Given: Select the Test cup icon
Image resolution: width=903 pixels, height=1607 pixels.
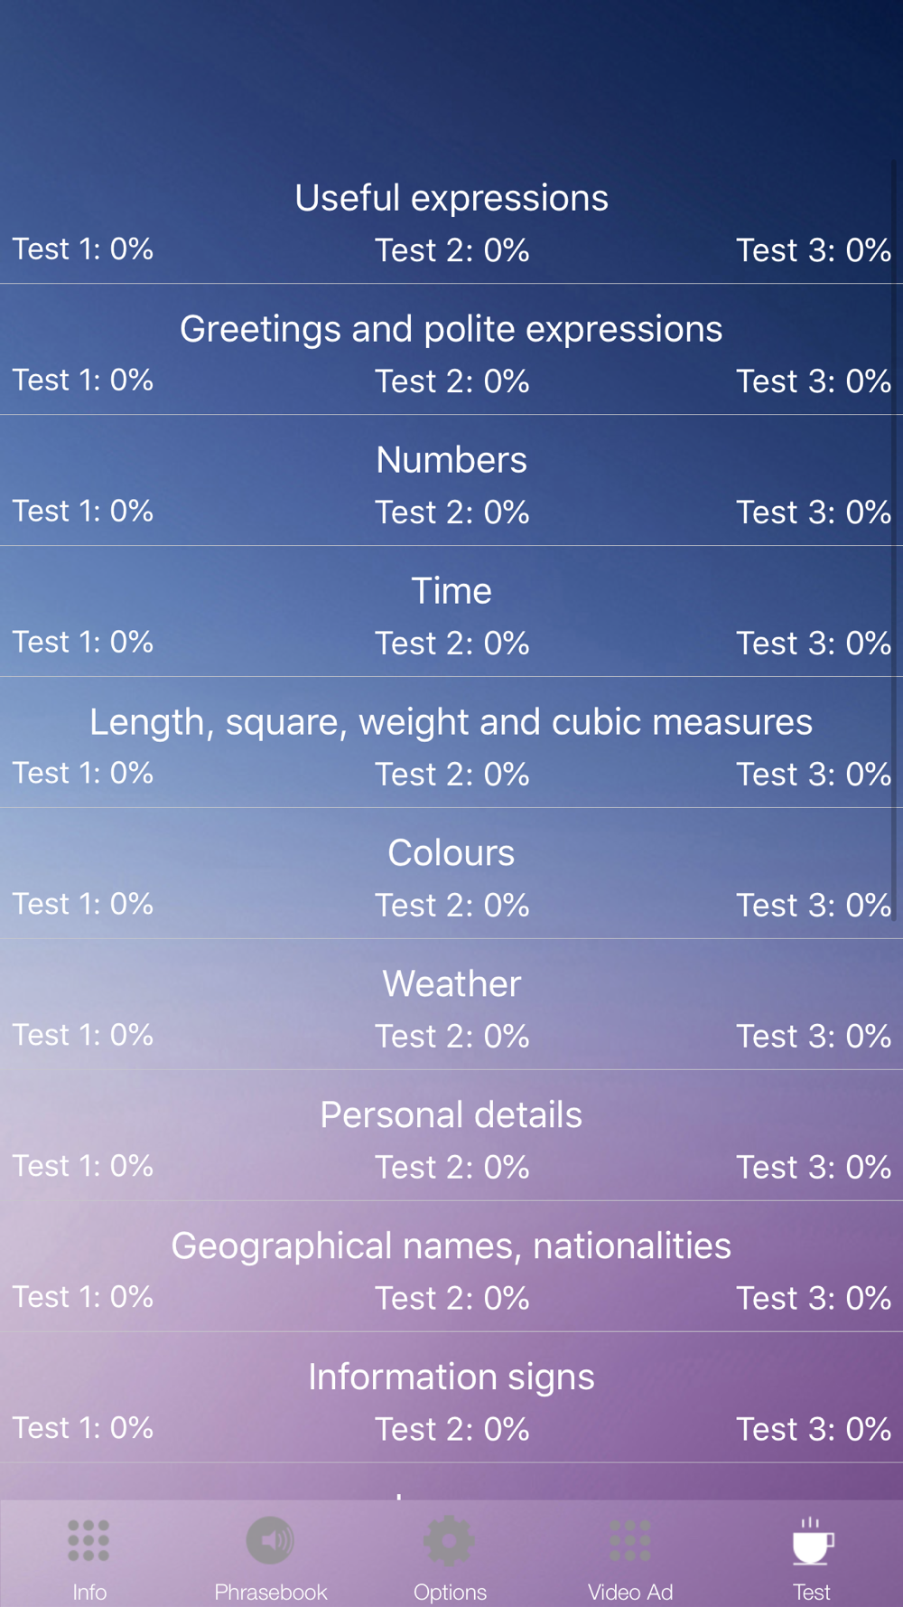Looking at the screenshot, I should (x=812, y=1540).
